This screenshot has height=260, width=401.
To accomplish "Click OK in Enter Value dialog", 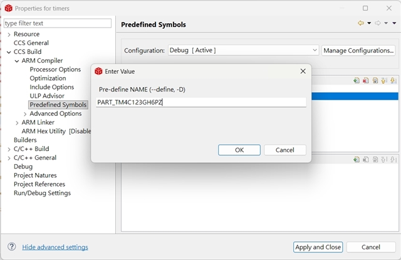I will (239, 150).
